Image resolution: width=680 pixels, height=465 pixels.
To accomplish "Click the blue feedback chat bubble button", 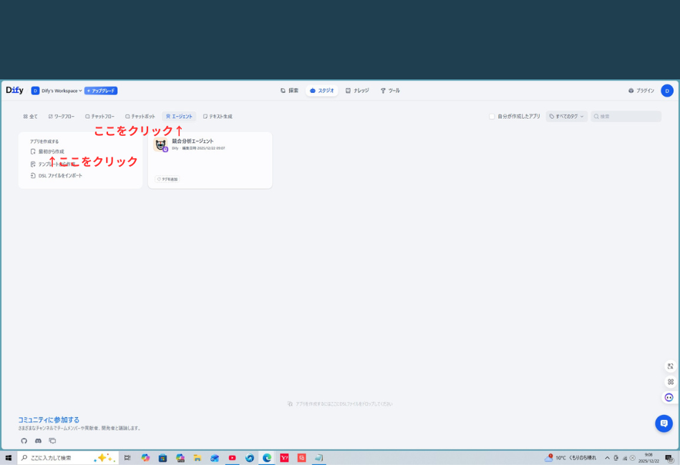I will coord(664,423).
